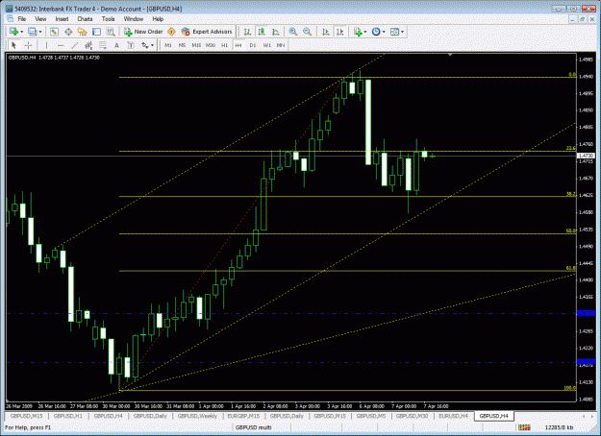
Task: Open the Tools menu
Action: (108, 19)
